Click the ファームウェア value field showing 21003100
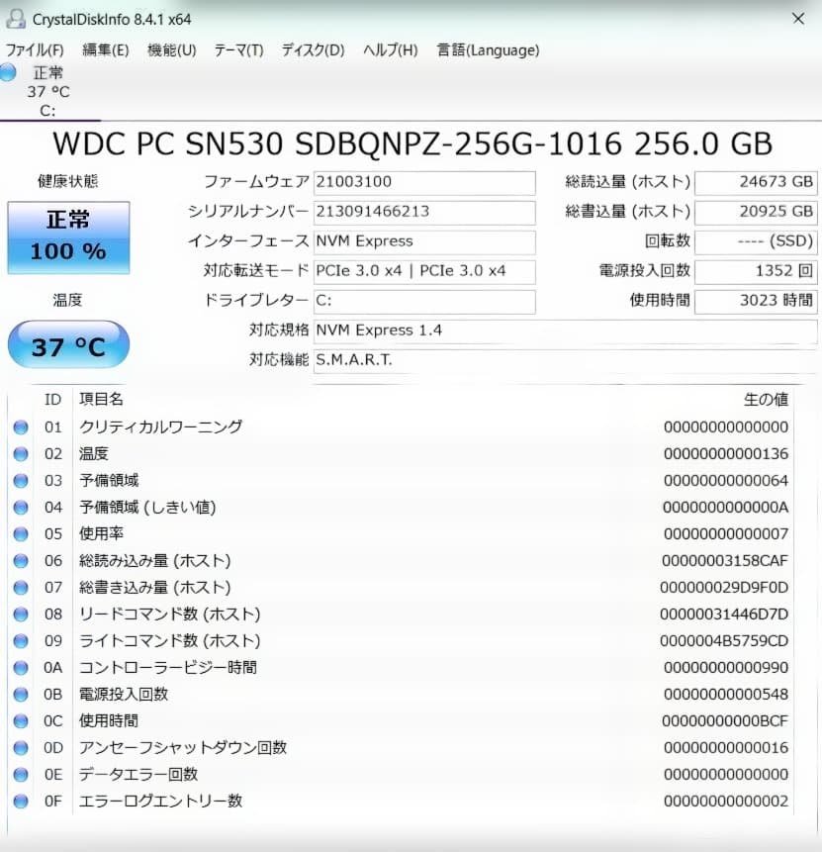 click(424, 182)
